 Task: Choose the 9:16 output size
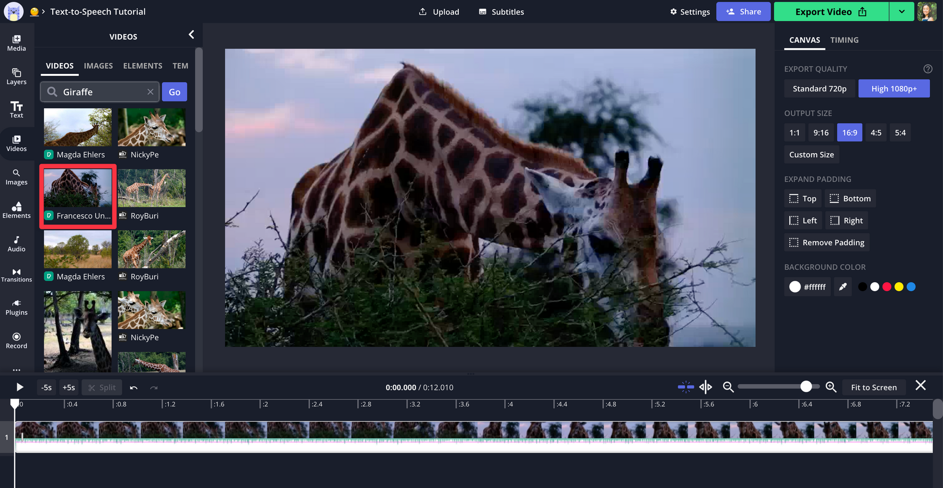(x=820, y=133)
